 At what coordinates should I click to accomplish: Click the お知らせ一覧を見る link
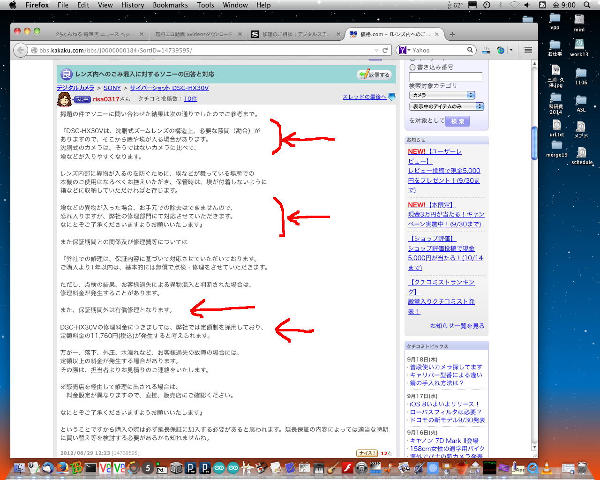point(457,326)
